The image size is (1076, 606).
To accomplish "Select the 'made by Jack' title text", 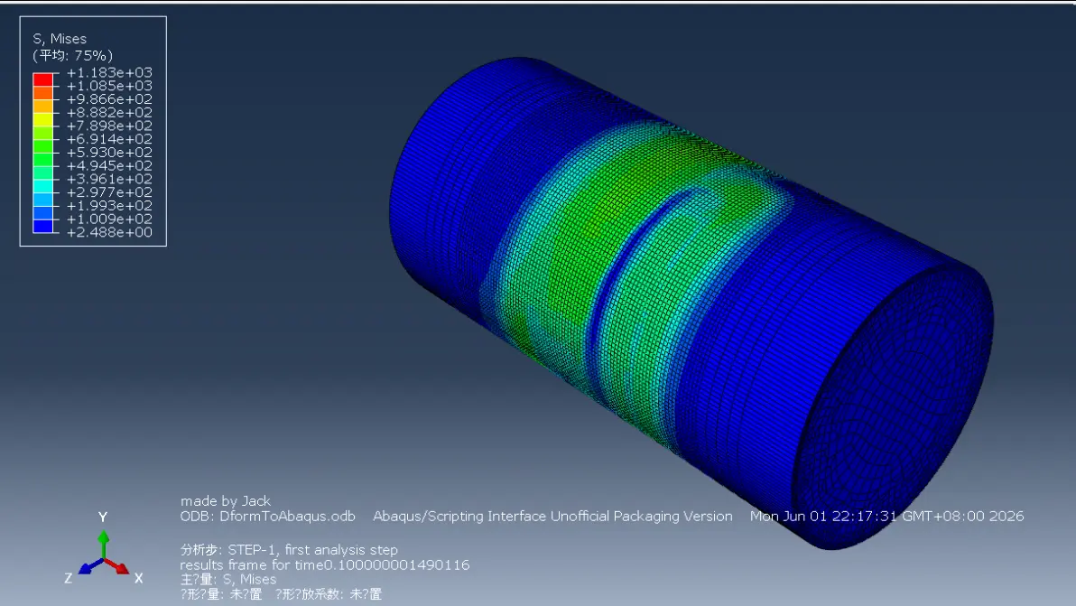I will (x=225, y=501).
